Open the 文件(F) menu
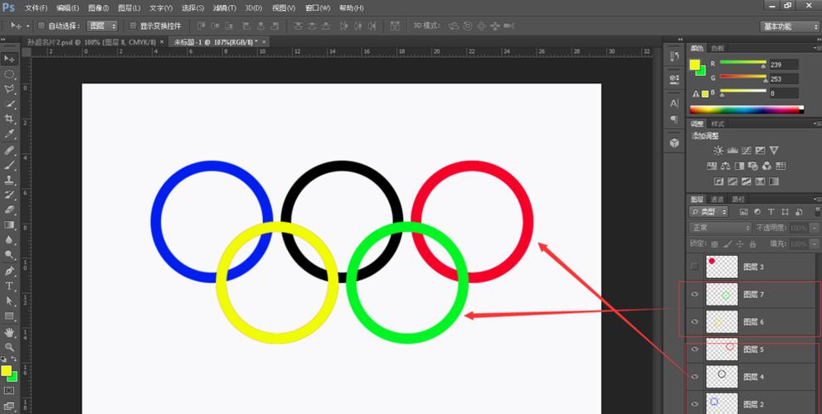This screenshot has width=822, height=414. 36,8
